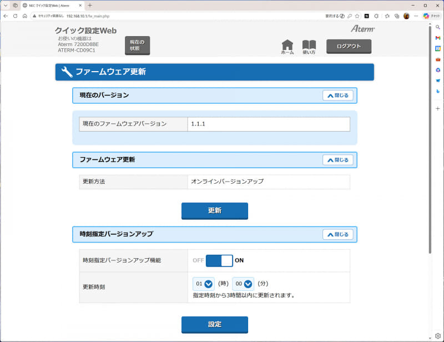444x342 pixels.
Task: Collapse 現在のバージョン with the 閉じる chevron
Action: pyautogui.click(x=338, y=95)
